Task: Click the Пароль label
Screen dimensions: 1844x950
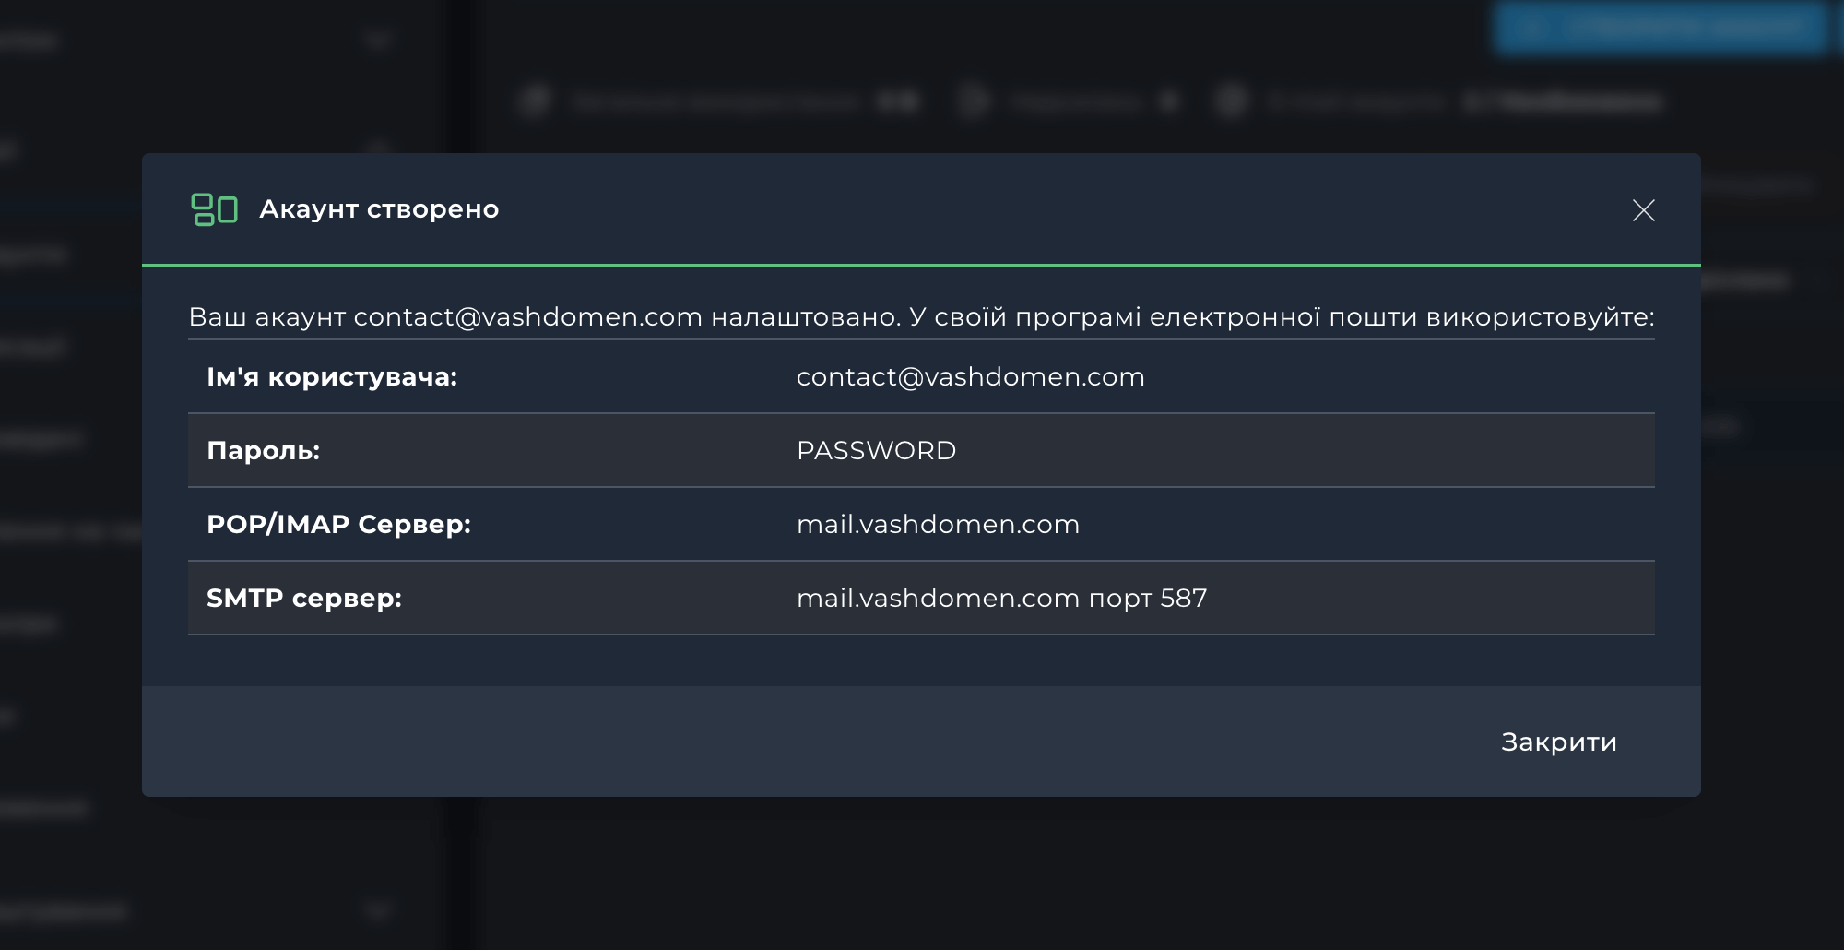Action: (263, 451)
